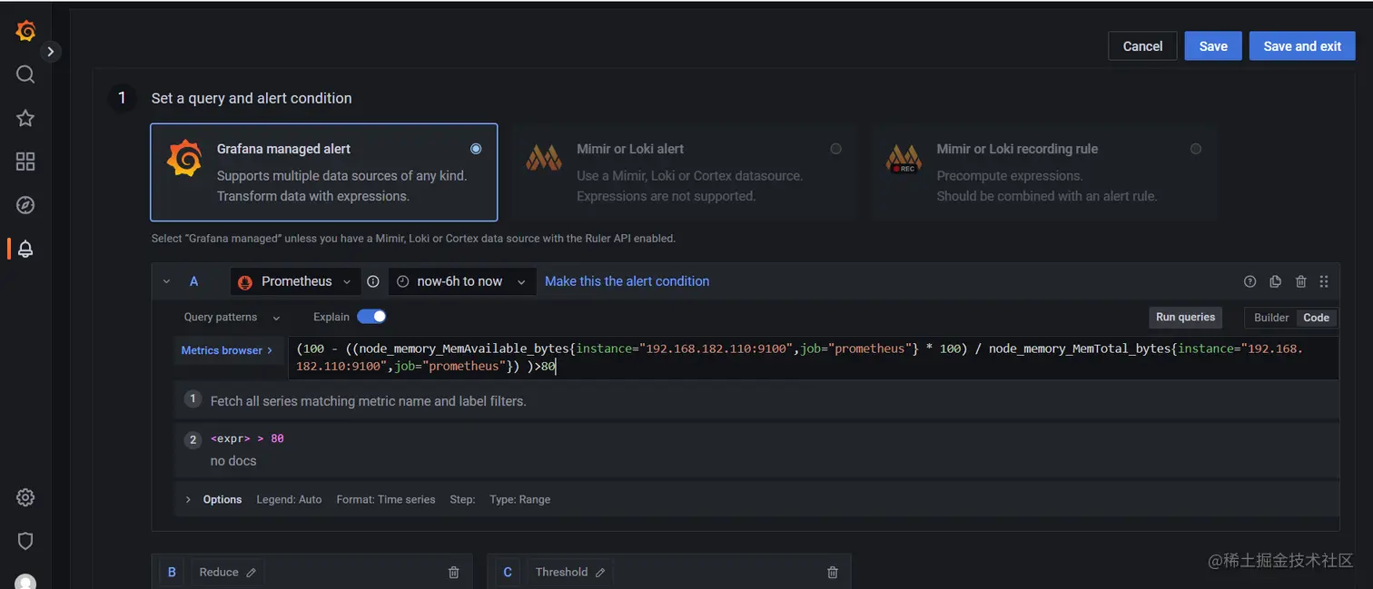The height and width of the screenshot is (589, 1373).
Task: Open the Query patterns dropdown
Action: (232, 317)
